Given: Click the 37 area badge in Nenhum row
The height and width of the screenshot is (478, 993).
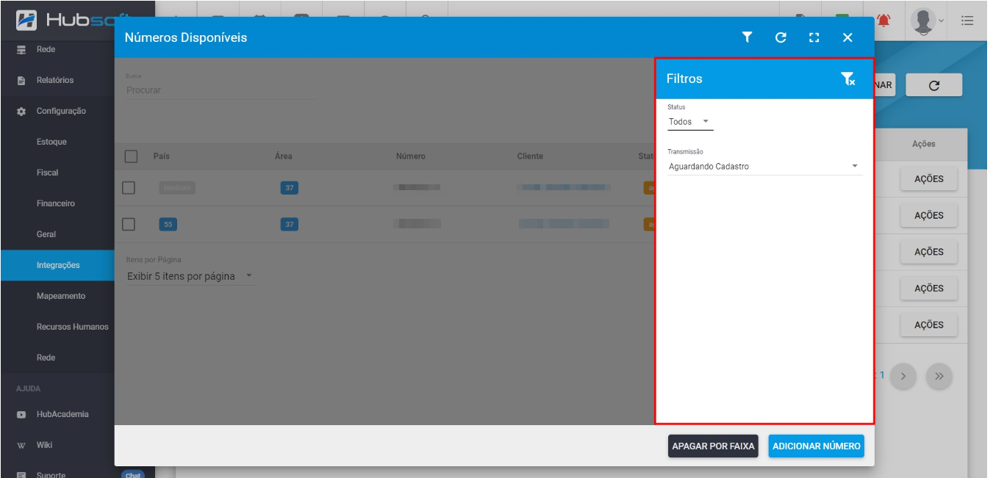Looking at the screenshot, I should point(290,188).
